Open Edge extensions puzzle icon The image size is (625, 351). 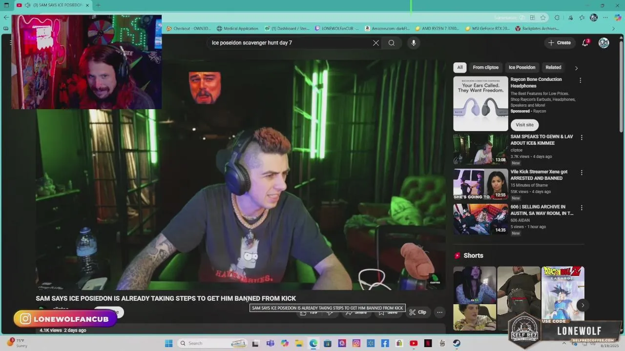(x=557, y=18)
